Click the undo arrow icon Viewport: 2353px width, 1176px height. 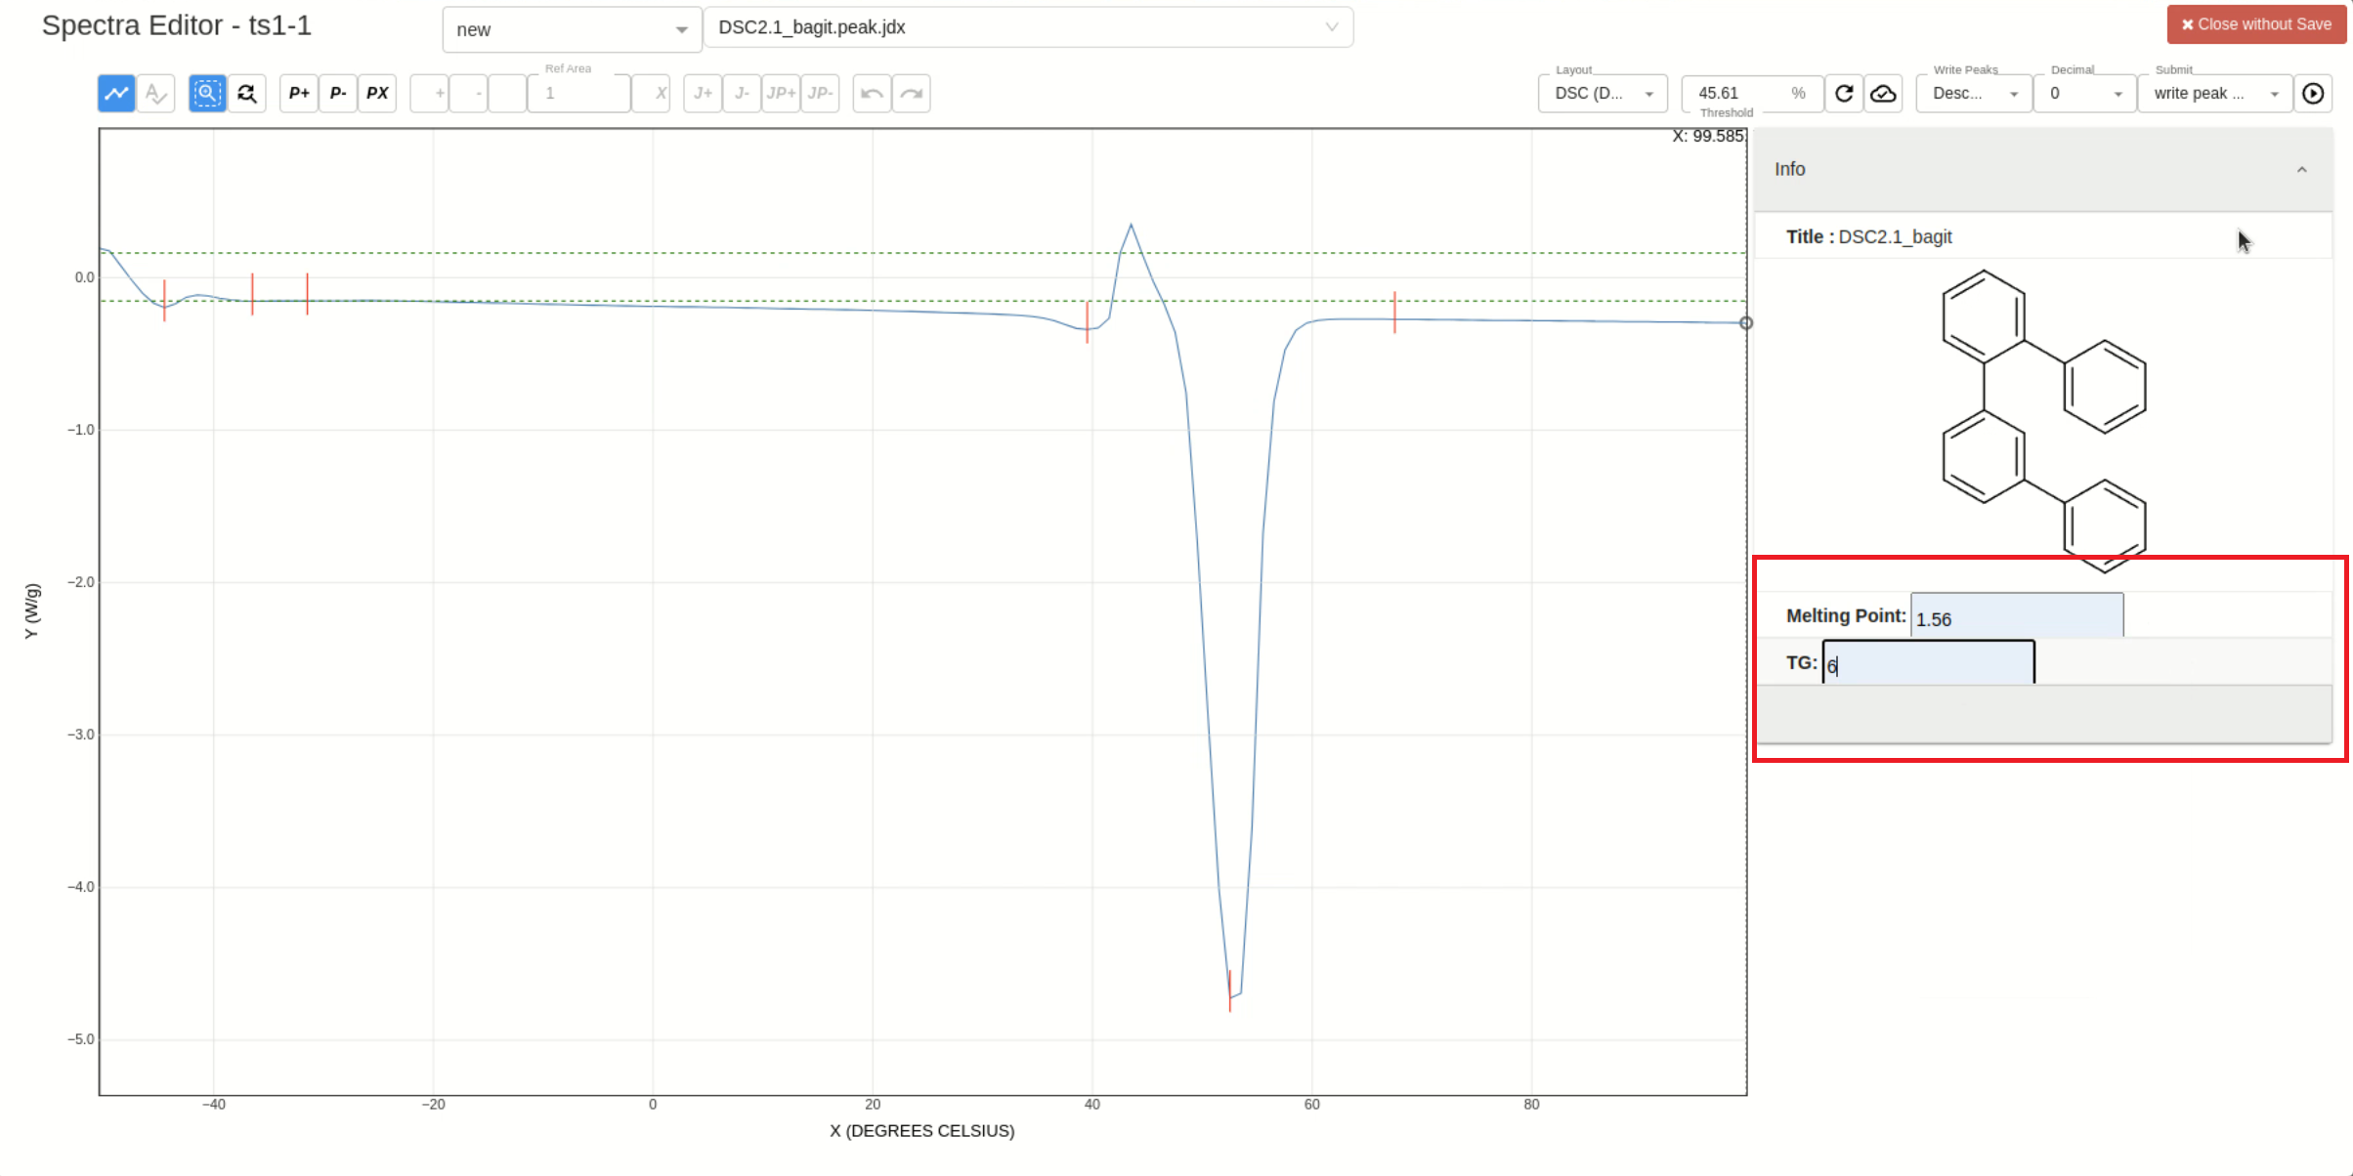pyautogui.click(x=871, y=93)
